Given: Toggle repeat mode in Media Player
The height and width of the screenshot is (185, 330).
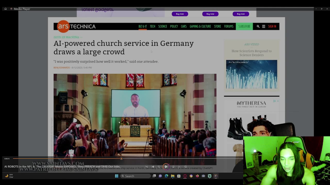Looking at the screenshot, I should click(185, 166).
